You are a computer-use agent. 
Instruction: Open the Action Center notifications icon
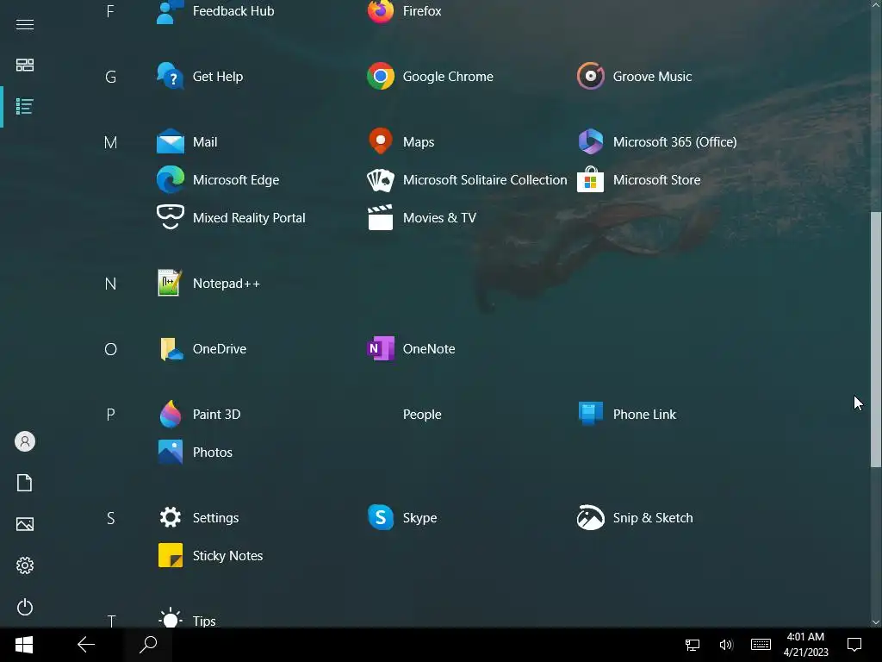(x=854, y=645)
